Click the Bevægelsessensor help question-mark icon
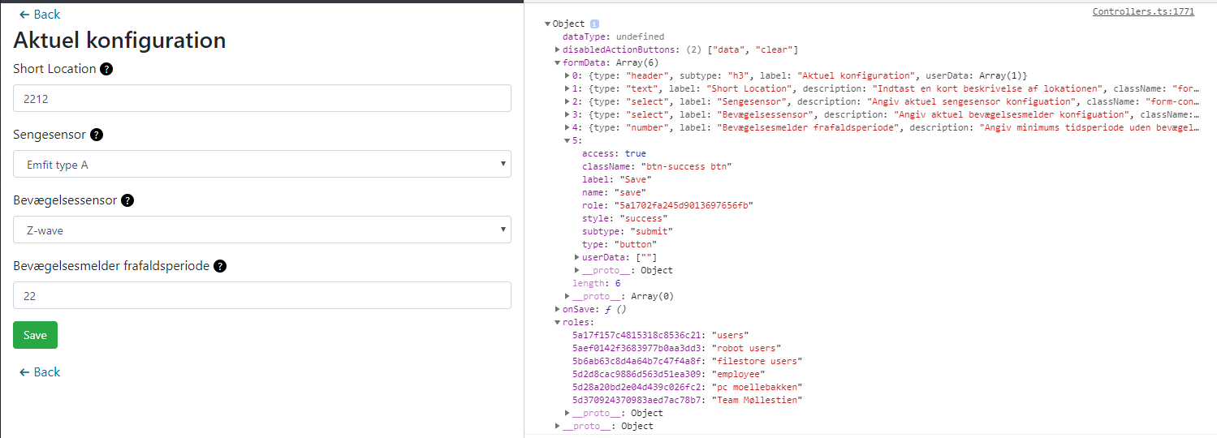Image resolution: width=1217 pixels, height=438 pixels. click(x=127, y=201)
